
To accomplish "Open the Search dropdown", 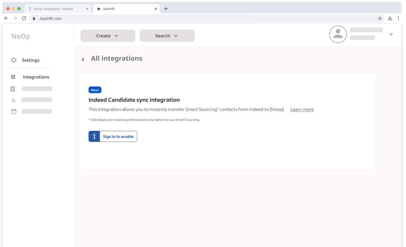I will coord(167,36).
